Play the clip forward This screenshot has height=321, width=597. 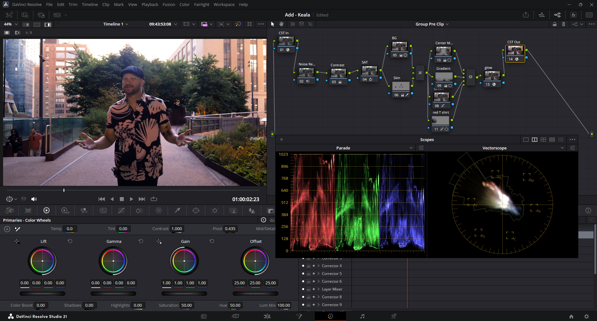pos(131,199)
